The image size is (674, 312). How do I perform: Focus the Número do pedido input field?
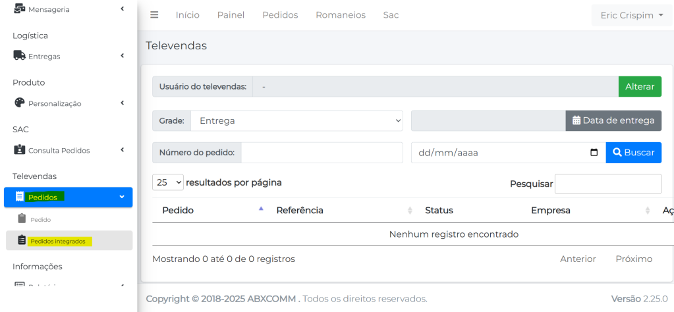coord(322,153)
